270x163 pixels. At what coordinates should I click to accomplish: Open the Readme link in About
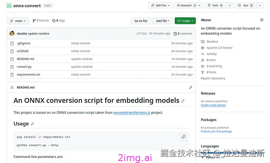[x=212, y=42]
